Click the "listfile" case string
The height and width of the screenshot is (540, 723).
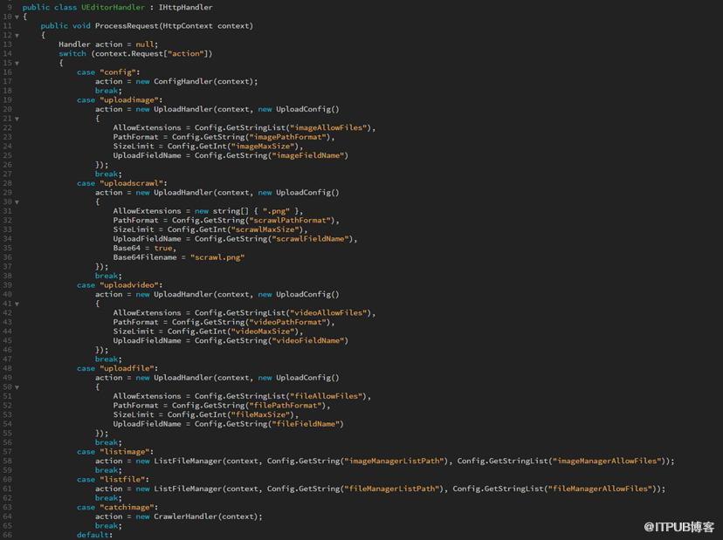tap(122, 480)
